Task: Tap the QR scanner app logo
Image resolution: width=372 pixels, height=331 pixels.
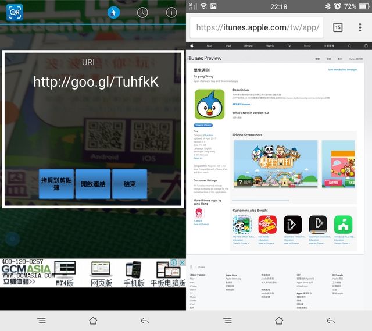Action: (x=15, y=12)
